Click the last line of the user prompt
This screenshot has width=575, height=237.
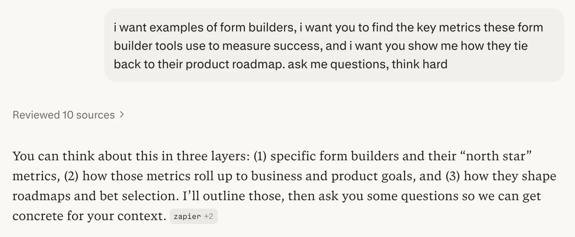click(x=280, y=64)
